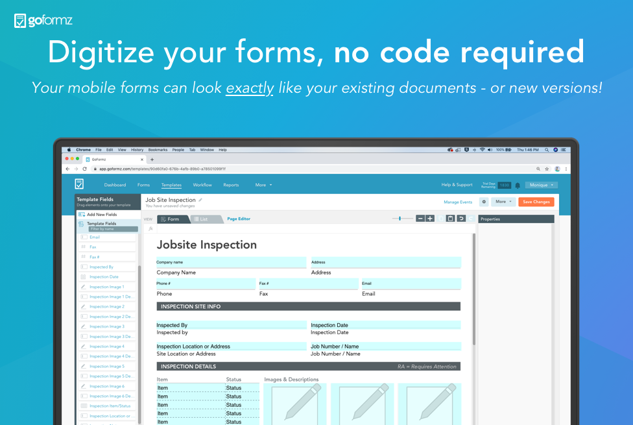Click the Company name field on form
This screenshot has width=633, height=425.
232,262
